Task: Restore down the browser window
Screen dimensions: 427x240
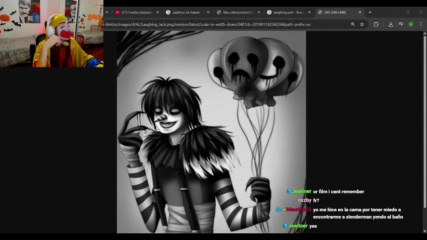Action: click(x=408, y=12)
